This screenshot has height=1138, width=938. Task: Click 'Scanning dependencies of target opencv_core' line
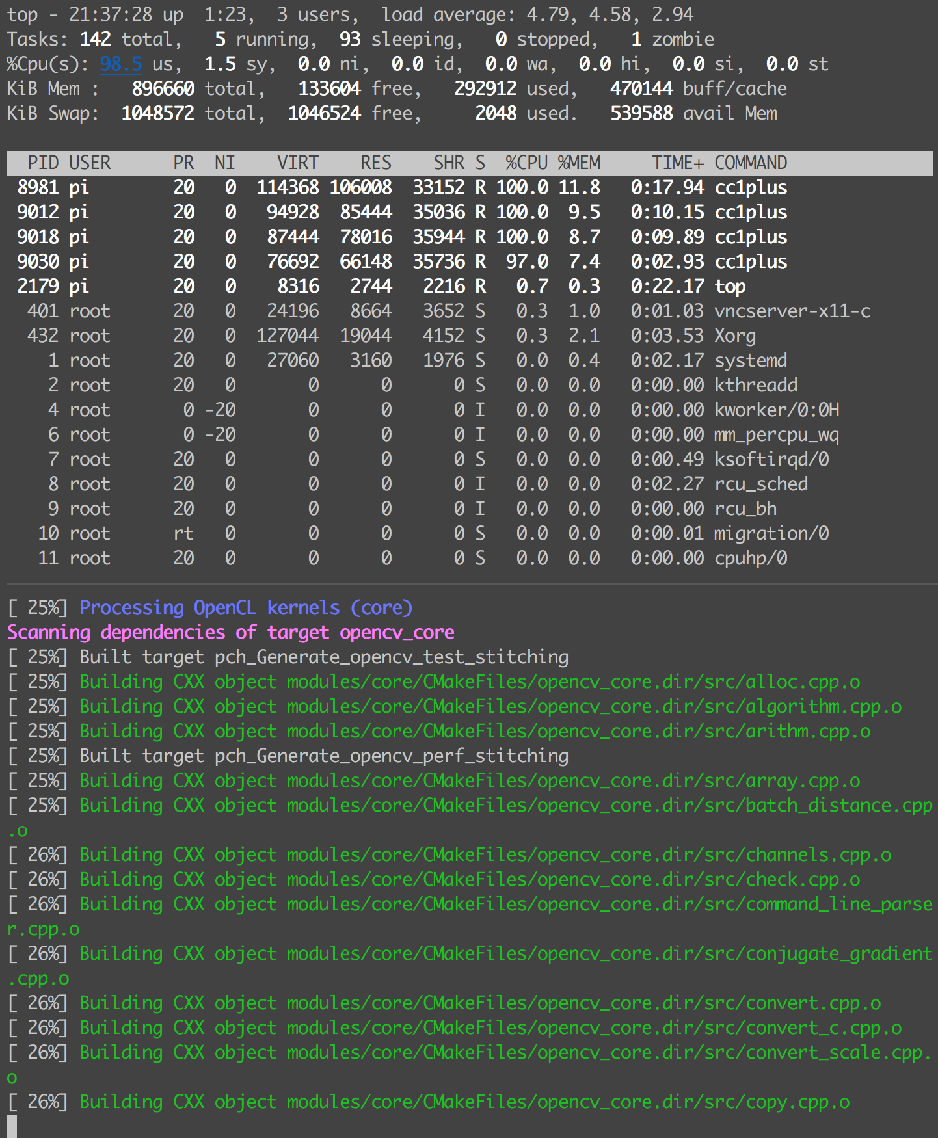click(230, 632)
